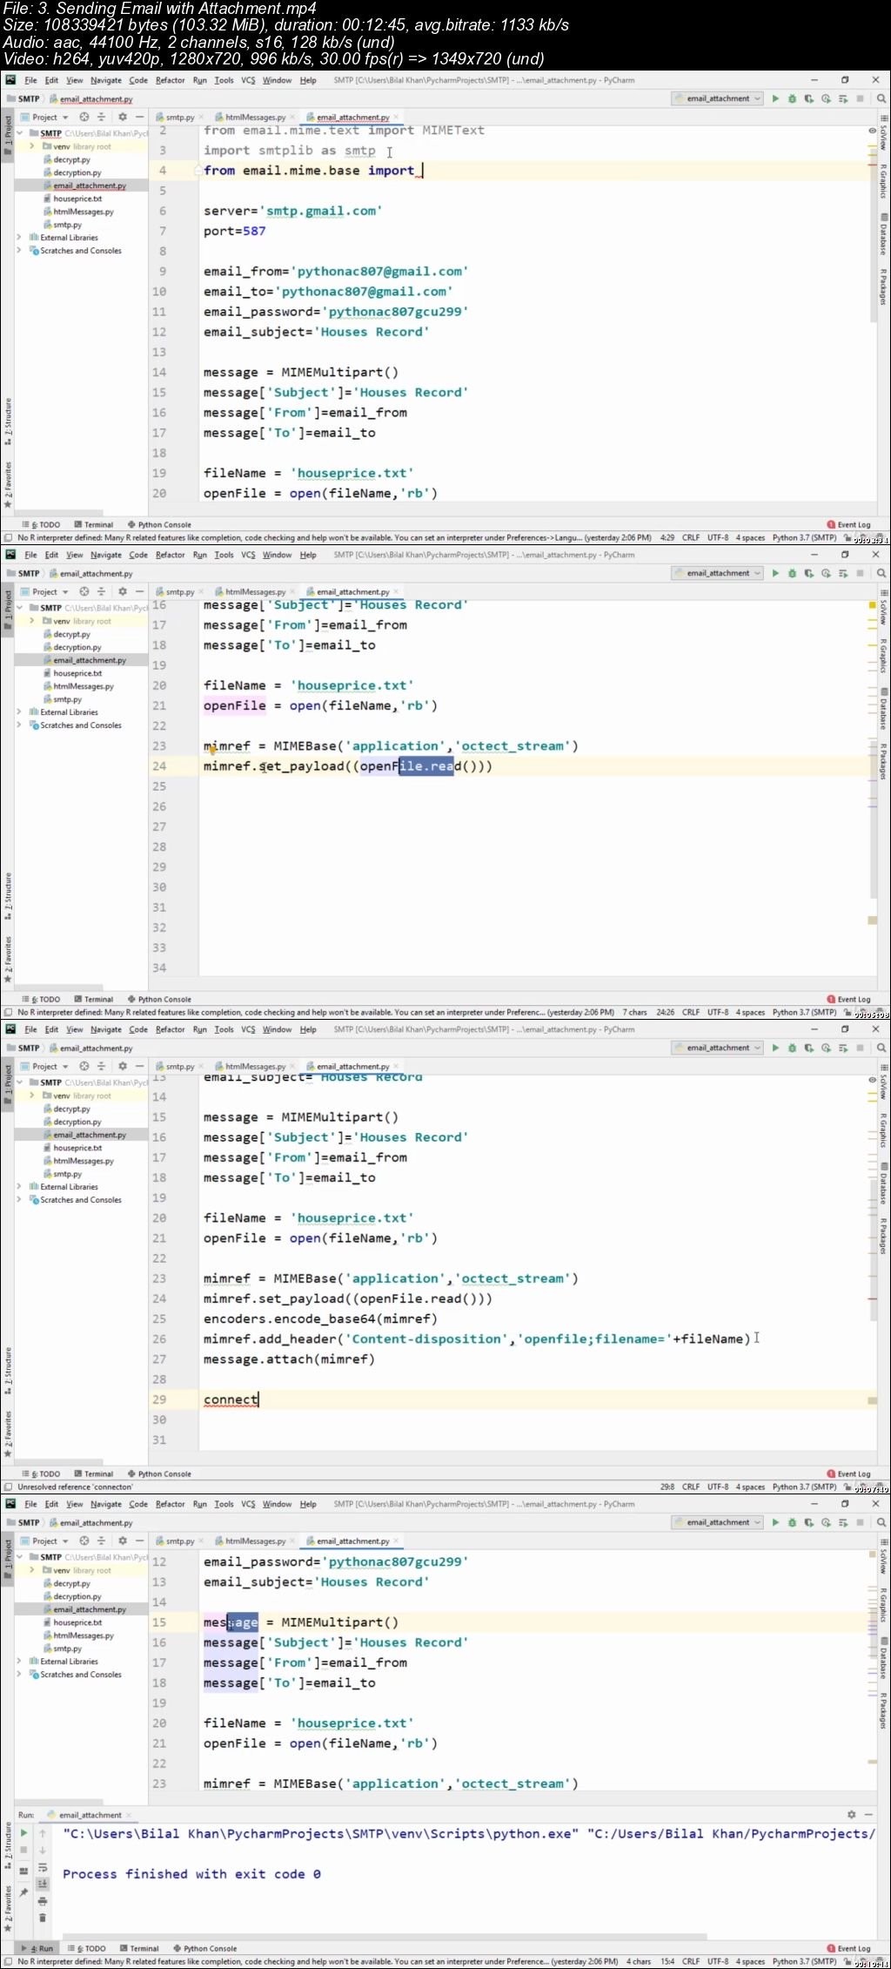Expand the venv folder in the first frame
The width and height of the screenshot is (891, 1969).
[x=32, y=146]
